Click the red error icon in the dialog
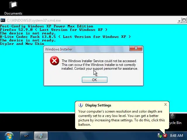This screenshot has height=140, width=187. click(55, 61)
